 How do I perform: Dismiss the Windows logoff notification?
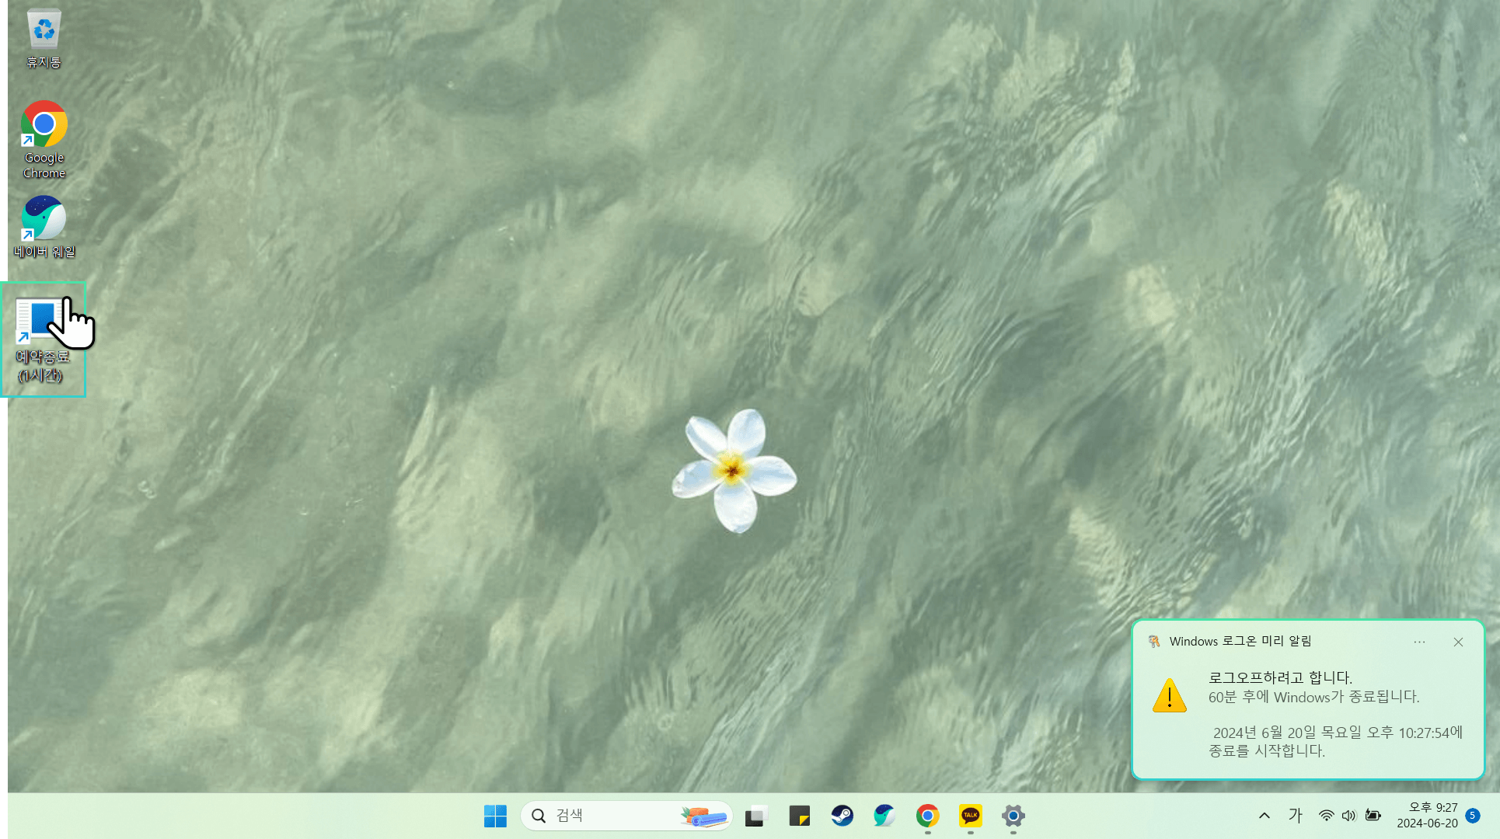click(x=1458, y=642)
